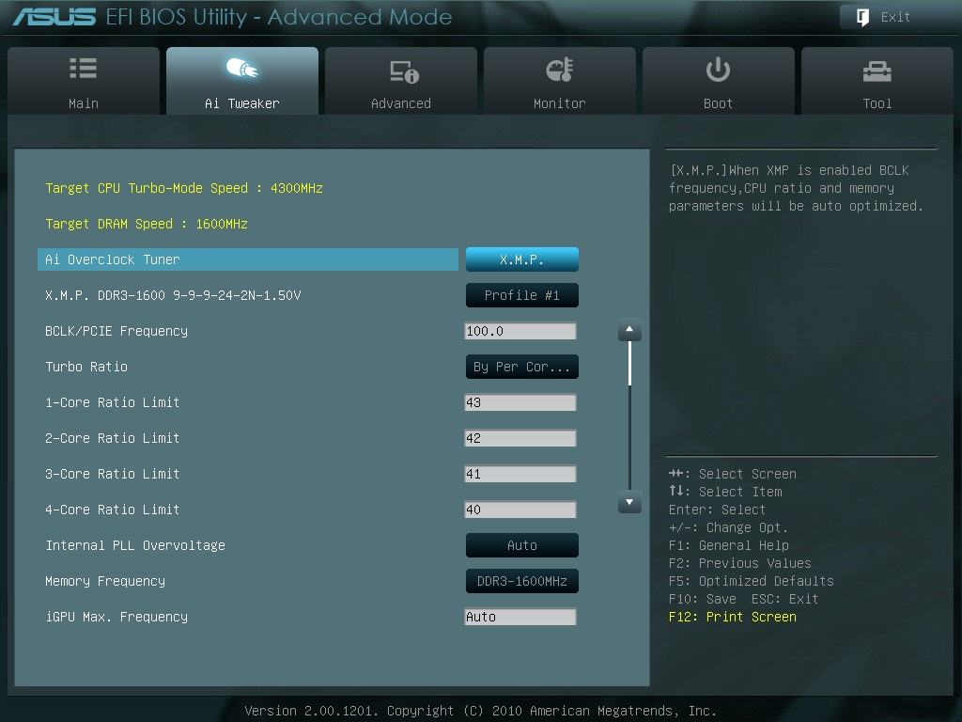Click the F5: Optimized Defaults hint
Screen dimensions: 962x722
[x=752, y=581]
